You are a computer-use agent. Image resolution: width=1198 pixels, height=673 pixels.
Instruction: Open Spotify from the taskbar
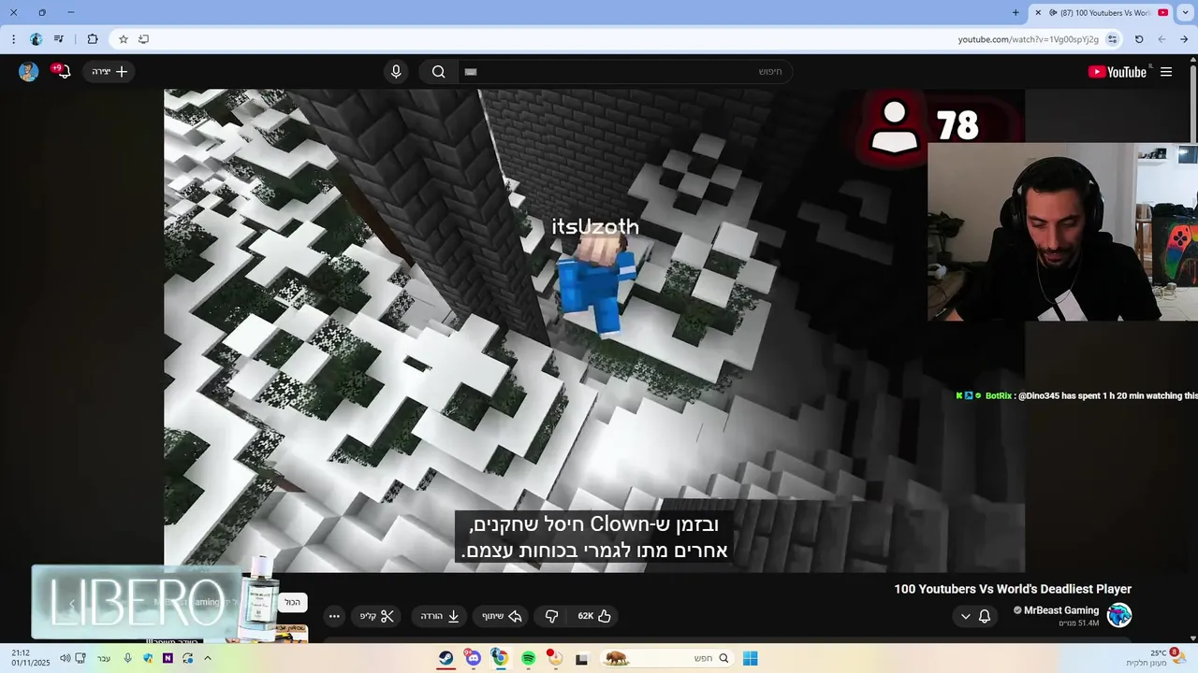tap(528, 658)
